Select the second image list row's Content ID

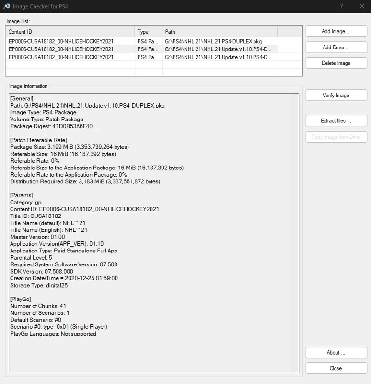pyautogui.click(x=61, y=49)
